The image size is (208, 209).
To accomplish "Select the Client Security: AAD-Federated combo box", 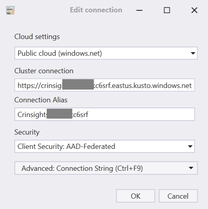I will (105, 146).
